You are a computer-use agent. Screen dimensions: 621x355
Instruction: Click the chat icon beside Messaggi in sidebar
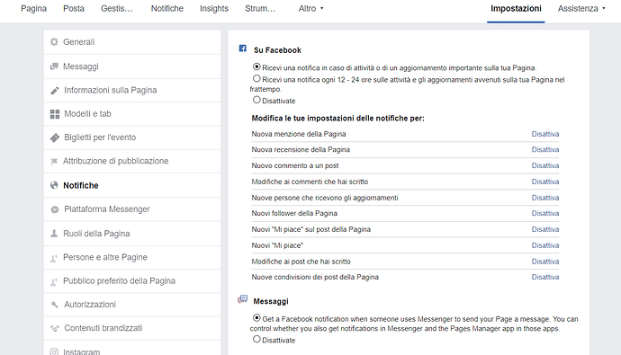click(x=54, y=67)
